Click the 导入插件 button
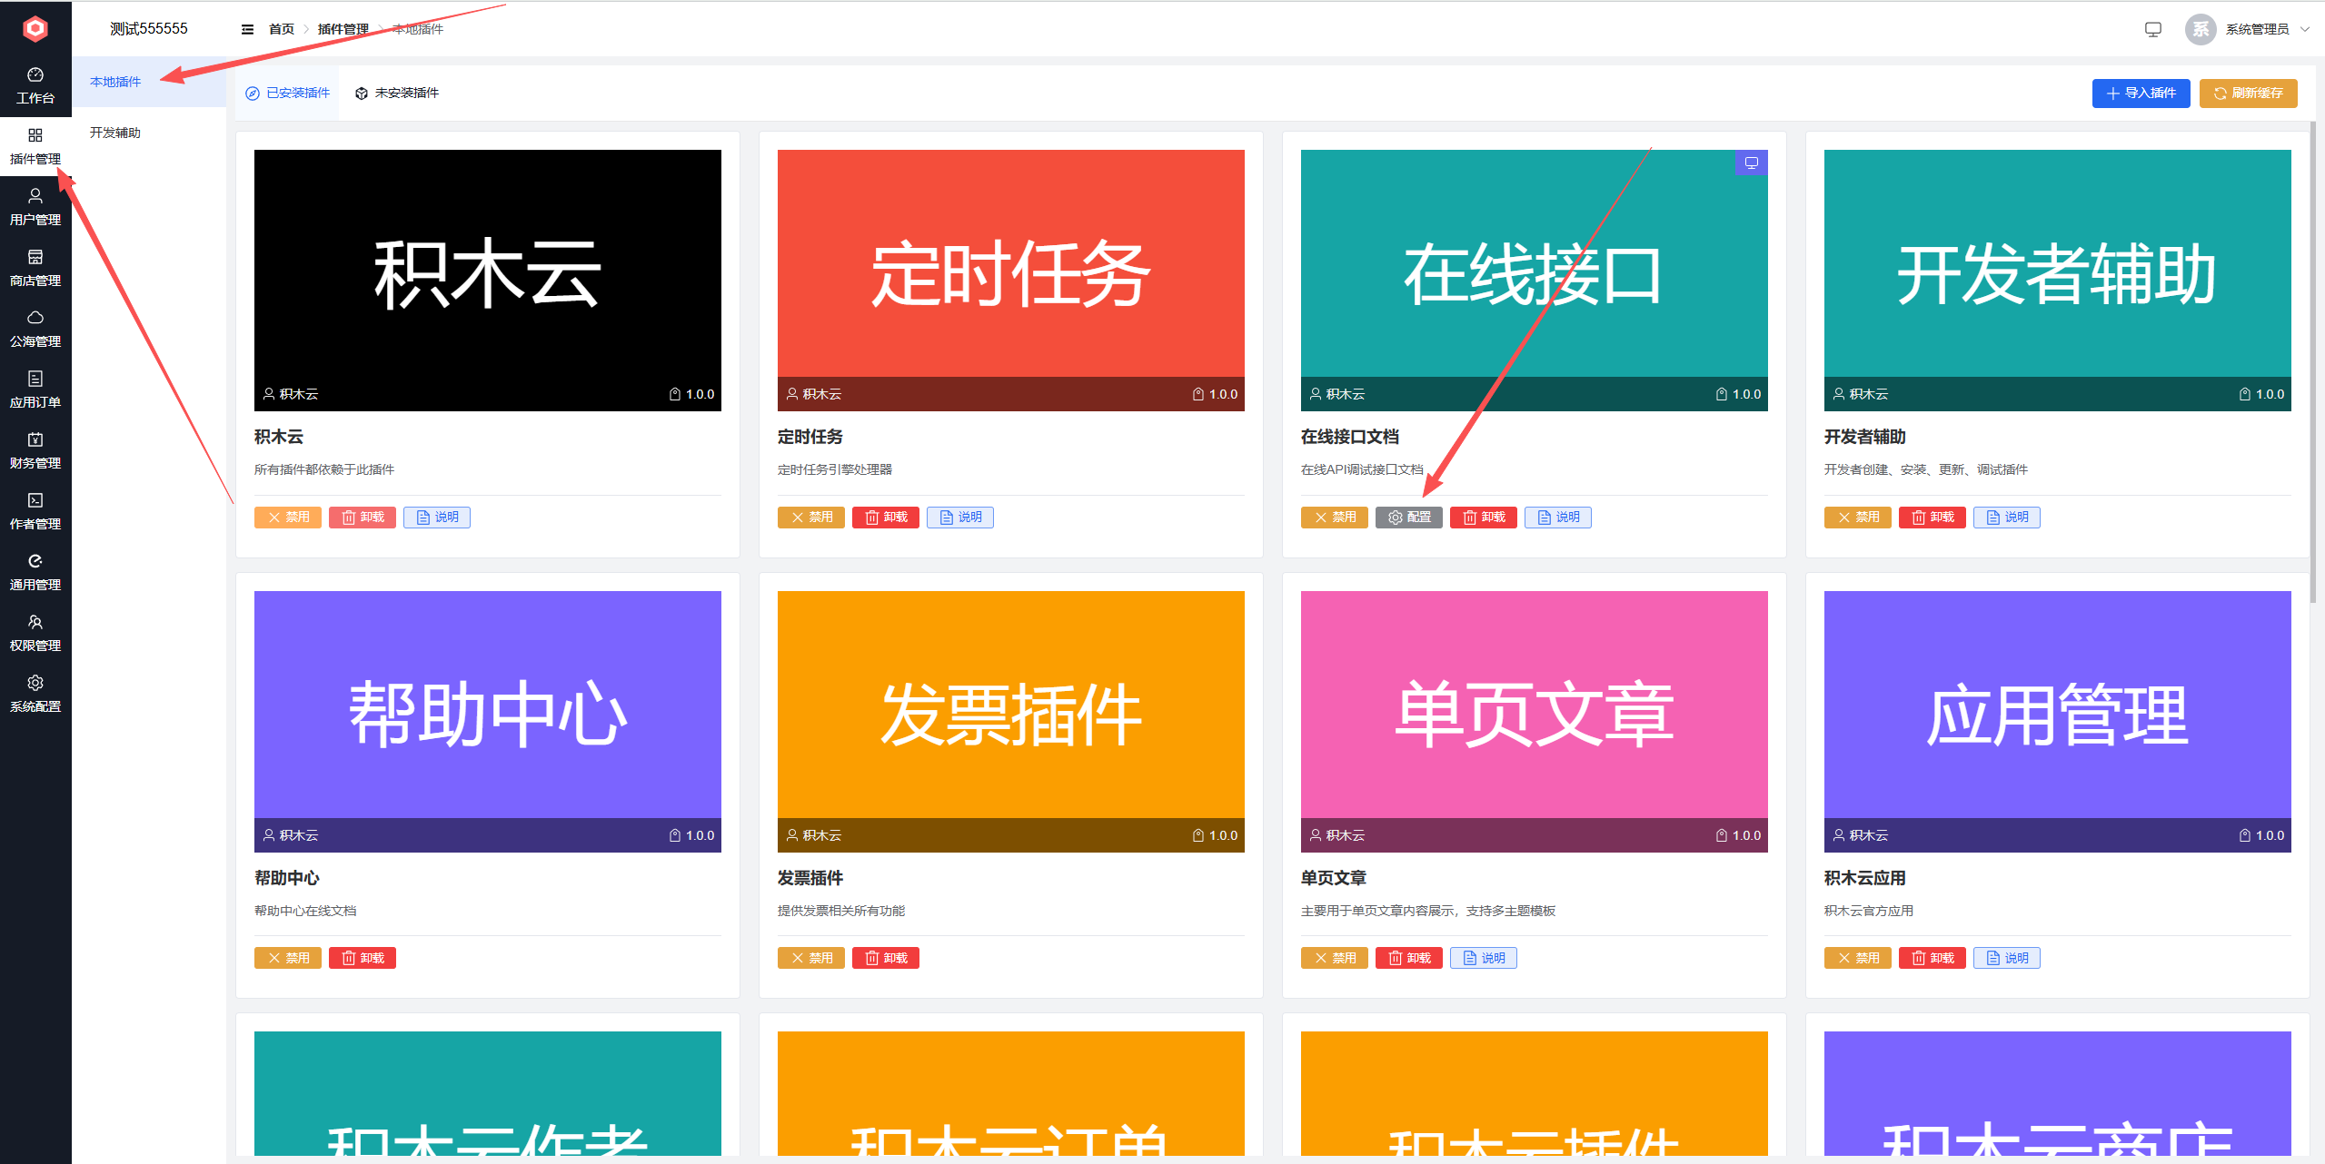The width and height of the screenshot is (2325, 1164). (x=2140, y=93)
